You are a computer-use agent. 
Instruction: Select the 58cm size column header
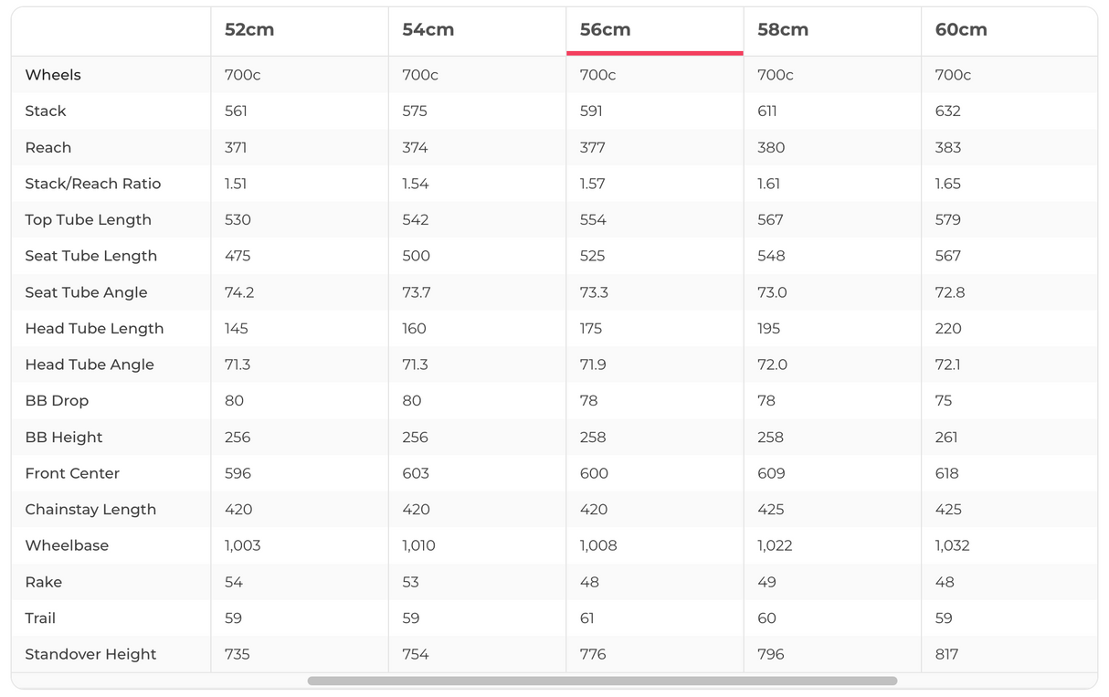click(x=783, y=29)
